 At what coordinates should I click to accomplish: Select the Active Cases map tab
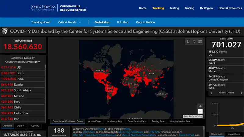click(x=95, y=121)
